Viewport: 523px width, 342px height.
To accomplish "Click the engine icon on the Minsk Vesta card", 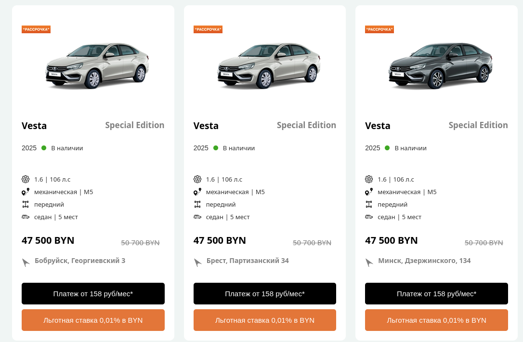I will point(369,179).
